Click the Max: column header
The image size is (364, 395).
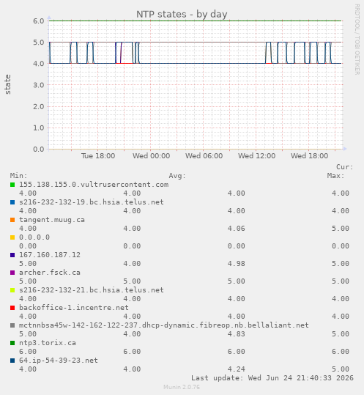coord(336,176)
